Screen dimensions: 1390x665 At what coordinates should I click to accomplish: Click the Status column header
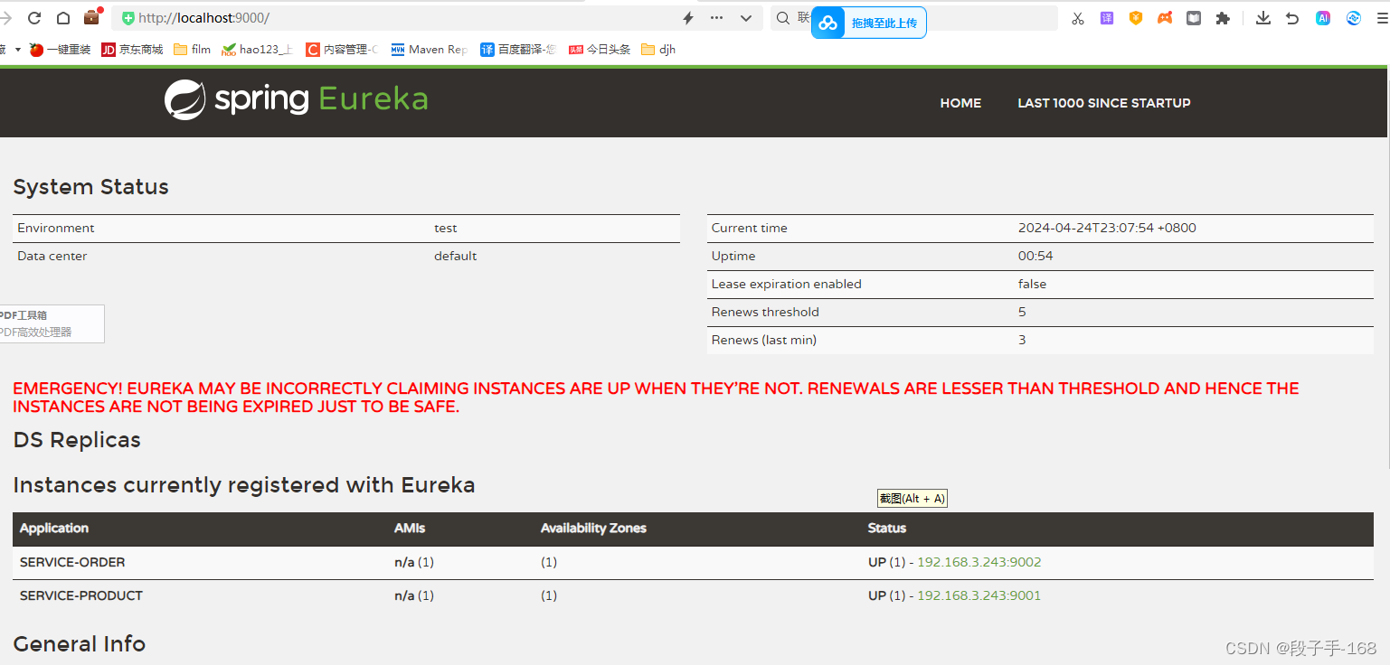(887, 528)
